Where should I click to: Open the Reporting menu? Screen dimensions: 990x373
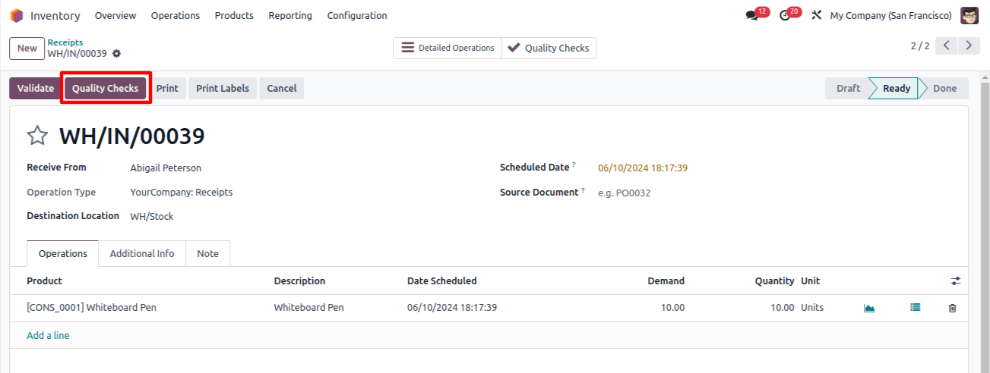290,15
